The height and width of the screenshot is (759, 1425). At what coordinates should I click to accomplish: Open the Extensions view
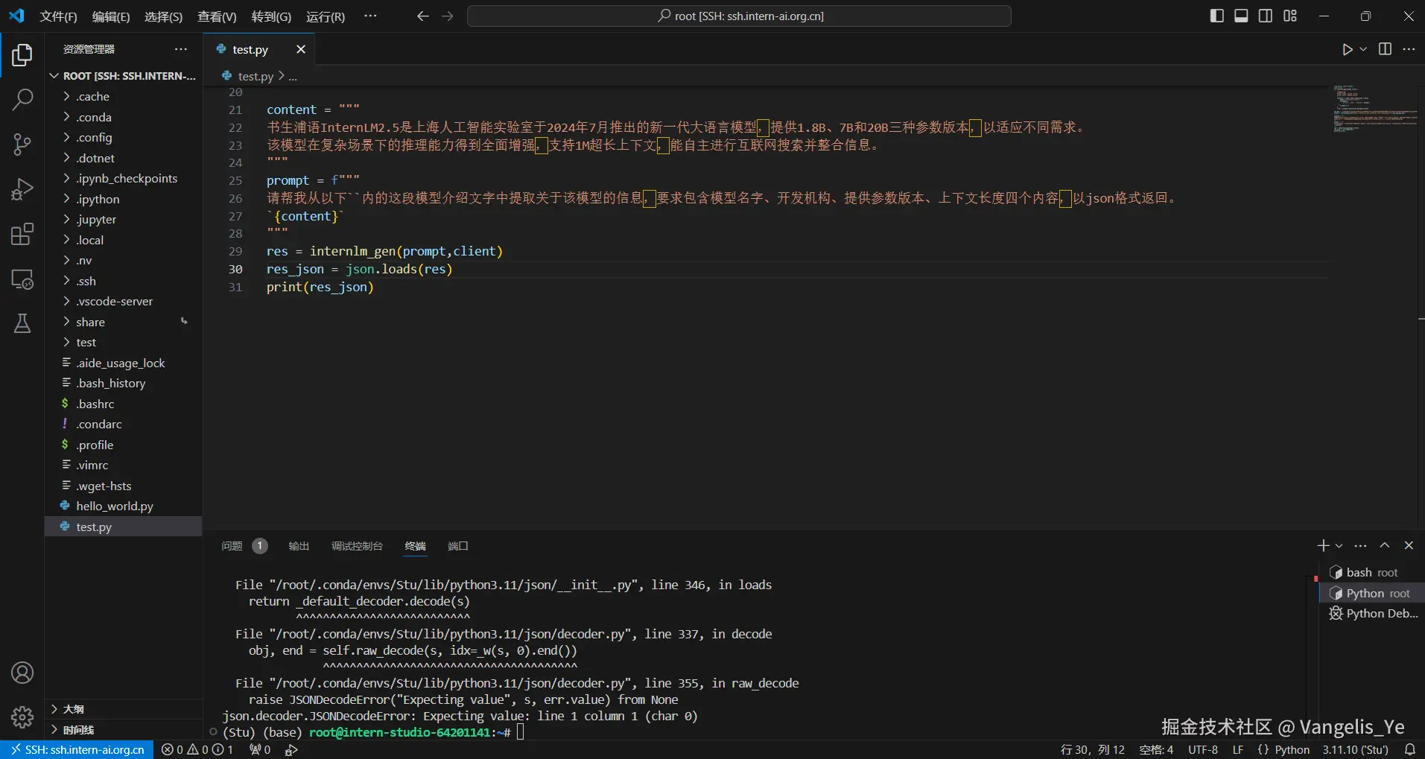[22, 235]
